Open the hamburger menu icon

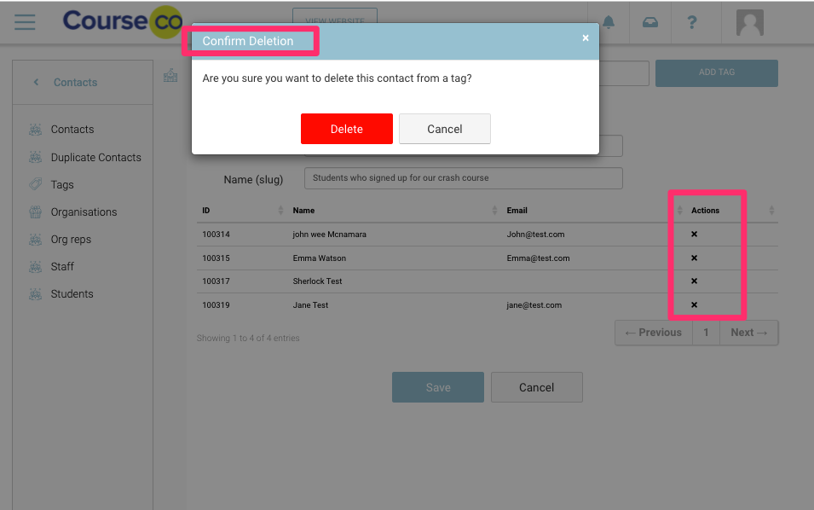click(25, 21)
